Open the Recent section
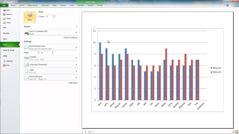This screenshot has height=134, width=239. [6, 33]
